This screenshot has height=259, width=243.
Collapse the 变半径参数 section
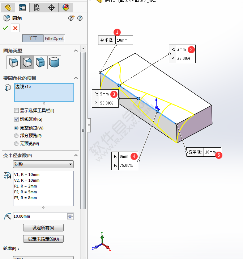coord(76,155)
